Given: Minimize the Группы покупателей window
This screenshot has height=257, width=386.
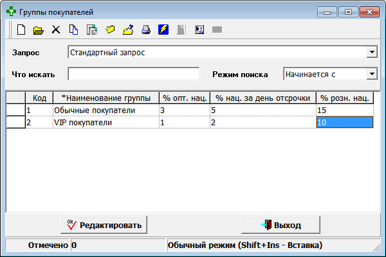Looking at the screenshot, I should click(x=327, y=12).
